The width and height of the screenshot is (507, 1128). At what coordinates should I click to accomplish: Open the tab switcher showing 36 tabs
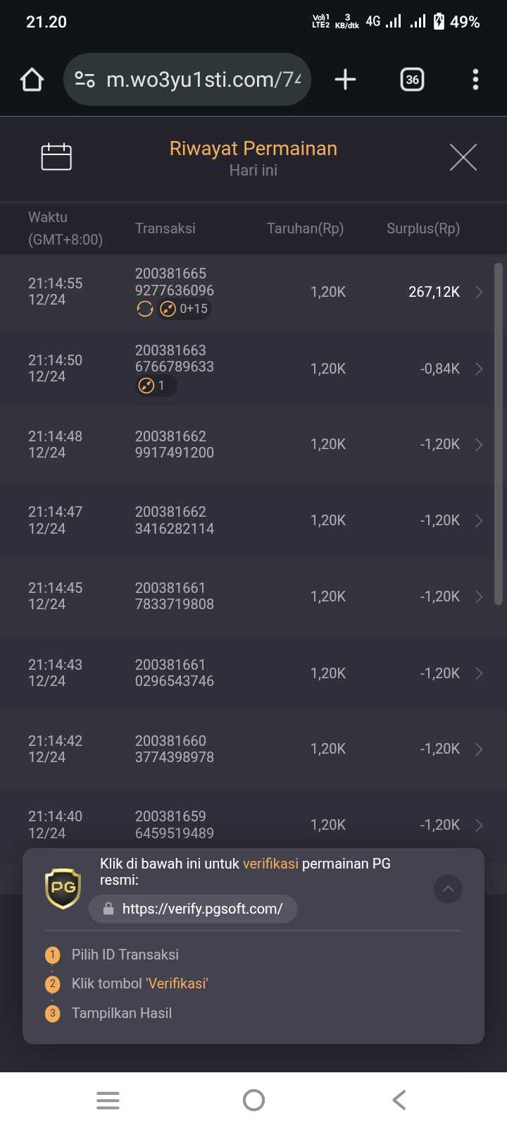coord(412,80)
